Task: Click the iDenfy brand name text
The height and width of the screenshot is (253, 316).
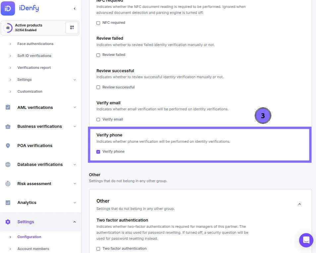Action: (29, 8)
